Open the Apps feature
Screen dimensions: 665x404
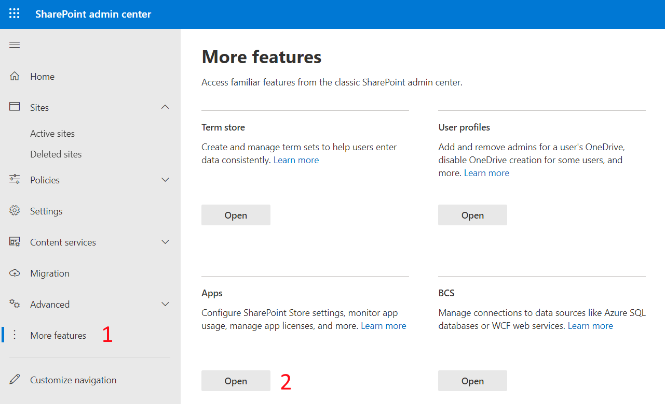(236, 381)
